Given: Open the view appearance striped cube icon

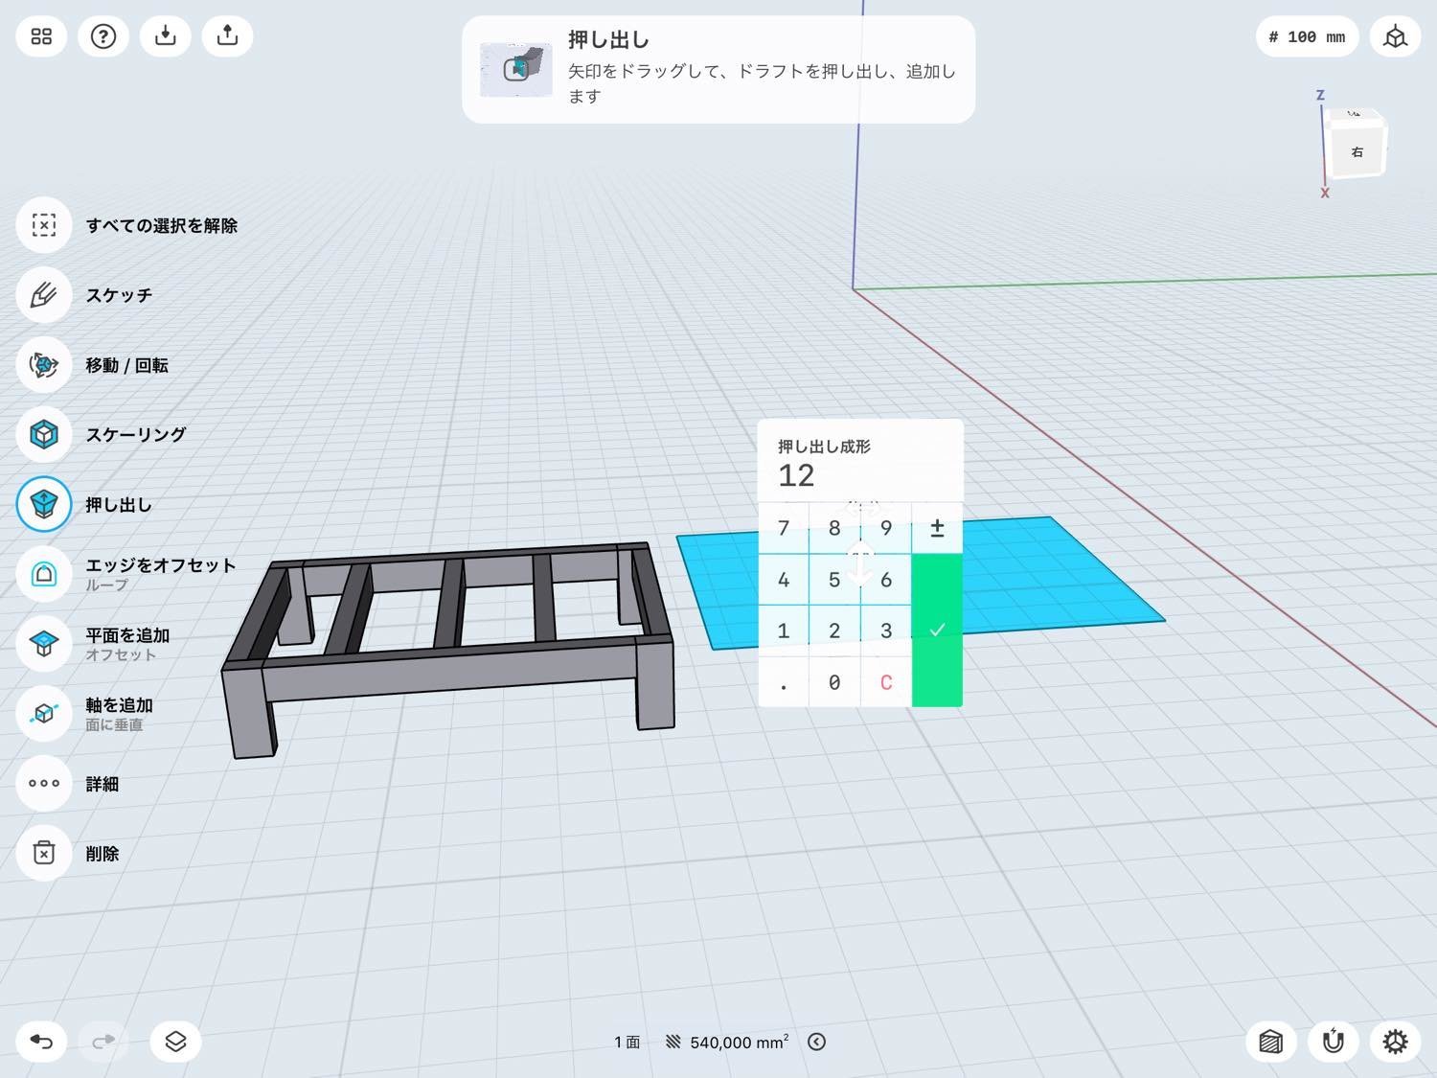Looking at the screenshot, I should click(1270, 1042).
